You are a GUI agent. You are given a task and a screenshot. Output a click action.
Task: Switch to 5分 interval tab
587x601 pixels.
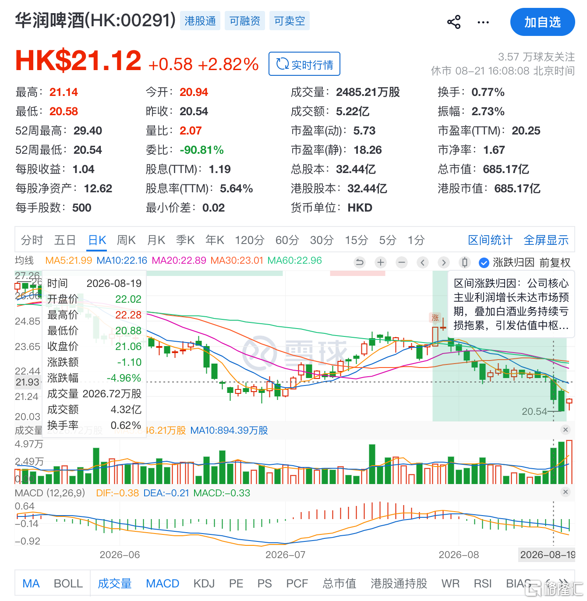[x=388, y=240]
